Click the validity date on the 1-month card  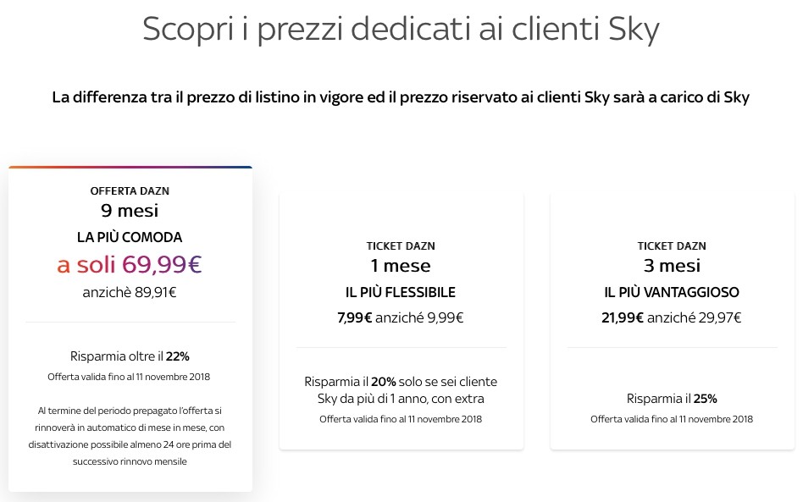pyautogui.click(x=401, y=419)
